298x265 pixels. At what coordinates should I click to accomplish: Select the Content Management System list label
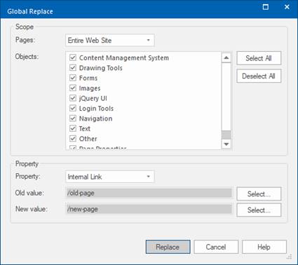(124, 57)
